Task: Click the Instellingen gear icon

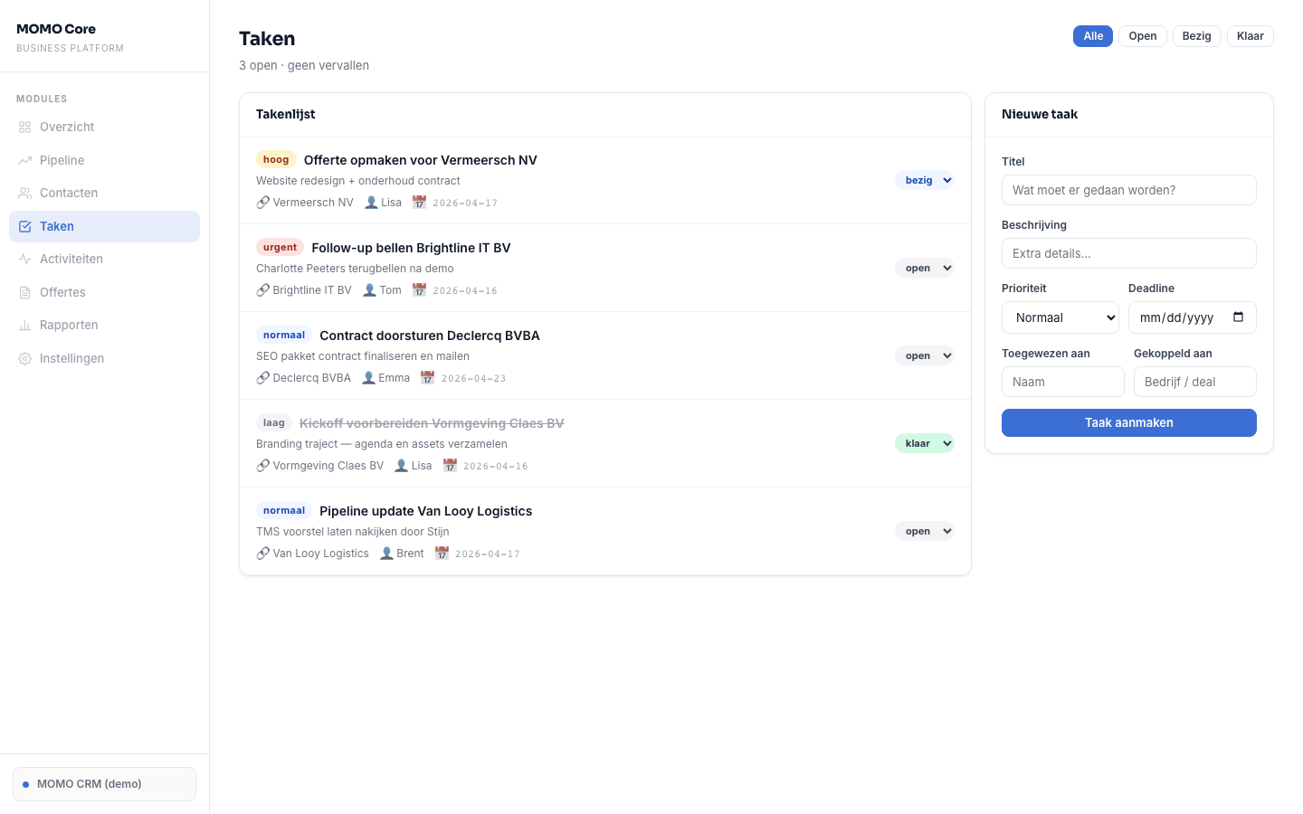Action: 25,358
